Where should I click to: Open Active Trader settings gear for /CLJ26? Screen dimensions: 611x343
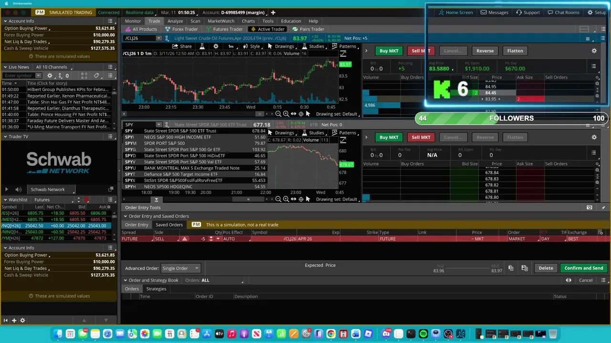click(x=594, y=50)
